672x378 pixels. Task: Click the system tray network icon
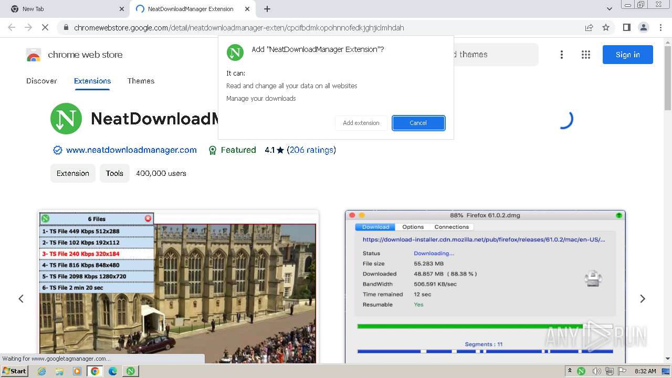(x=610, y=371)
